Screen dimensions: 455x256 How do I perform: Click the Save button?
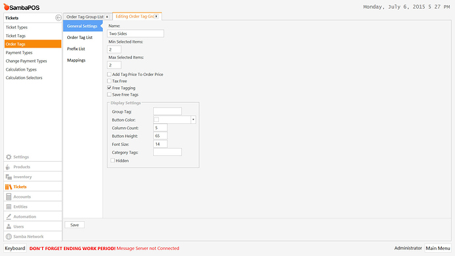click(x=75, y=225)
